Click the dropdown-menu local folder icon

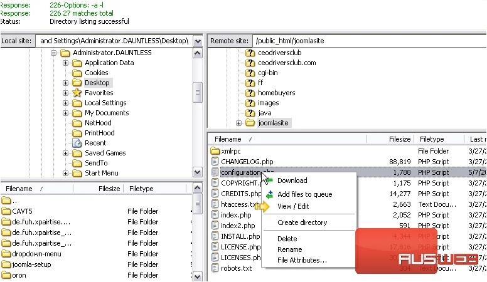tap(6, 254)
